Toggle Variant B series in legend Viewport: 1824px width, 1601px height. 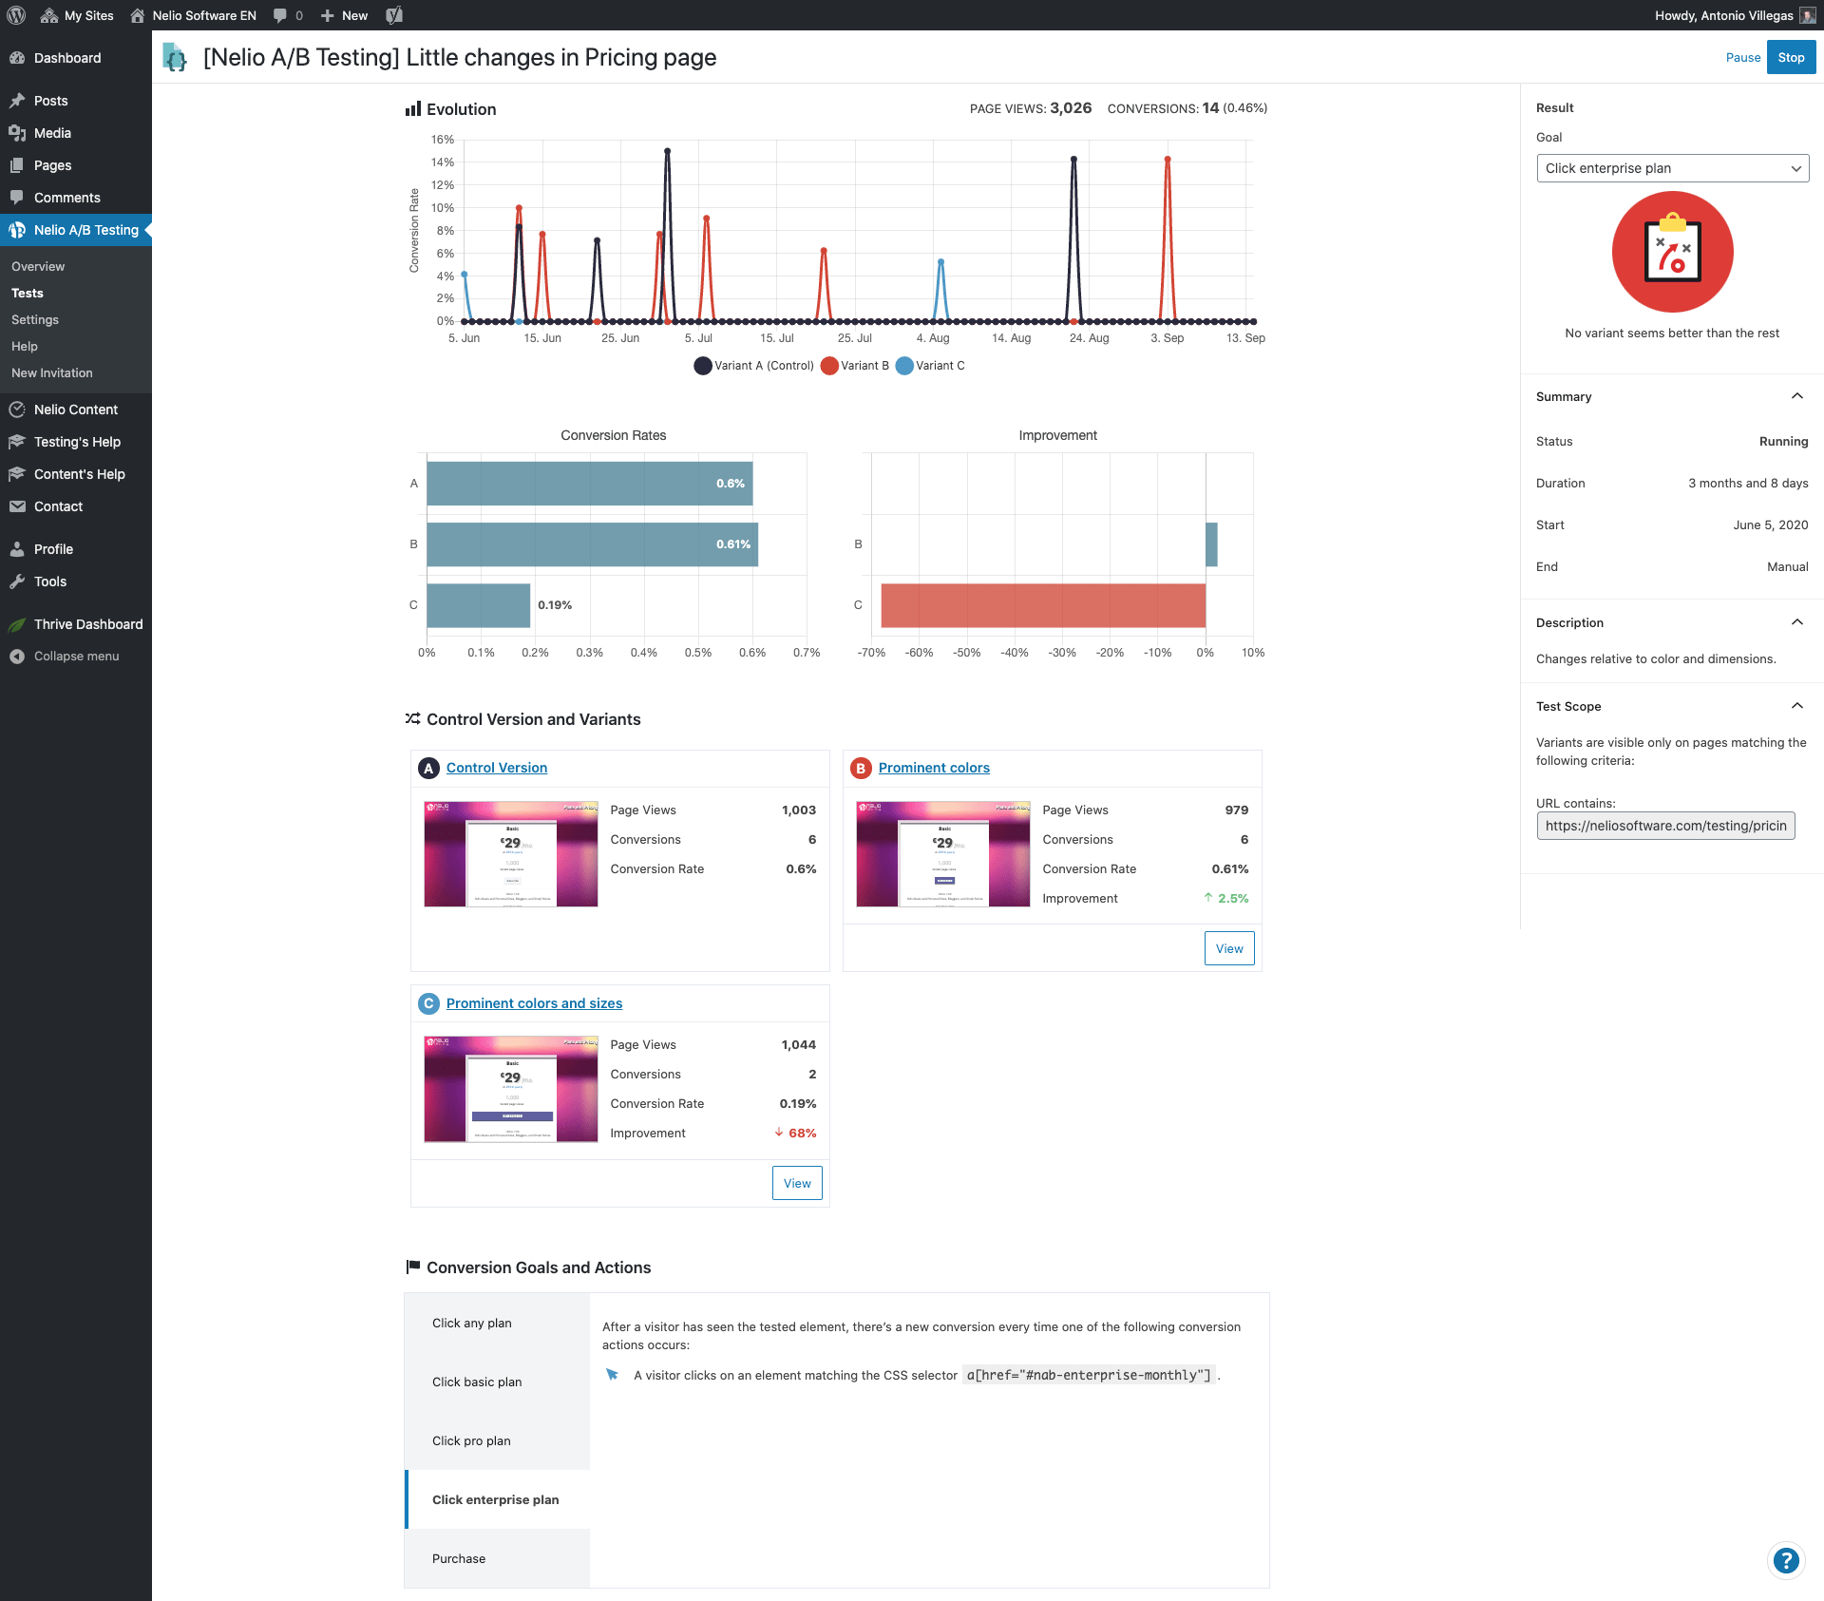point(855,366)
